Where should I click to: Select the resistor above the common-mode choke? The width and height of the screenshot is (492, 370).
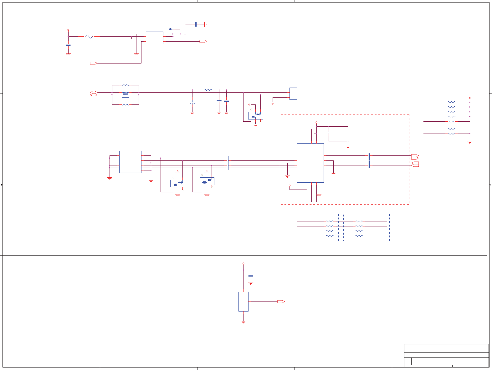click(126, 85)
